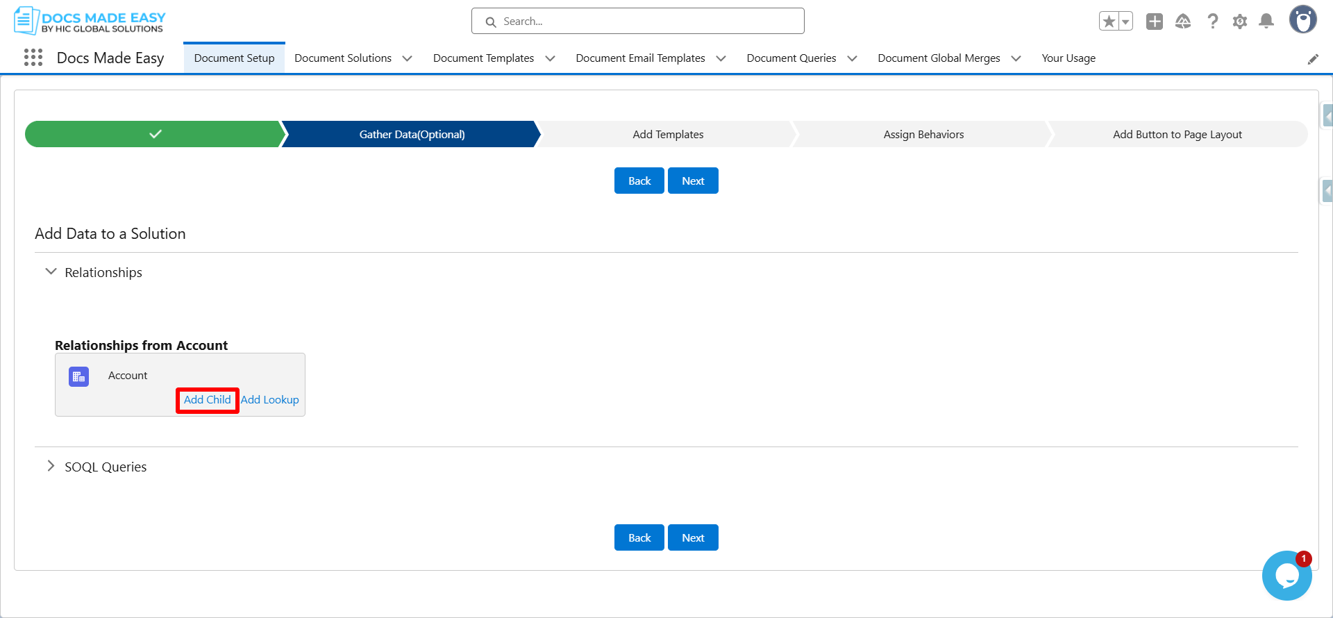Viewport: 1333px width, 618px height.
Task: Expand the Document Global Merges chevron menu
Action: click(x=1016, y=58)
